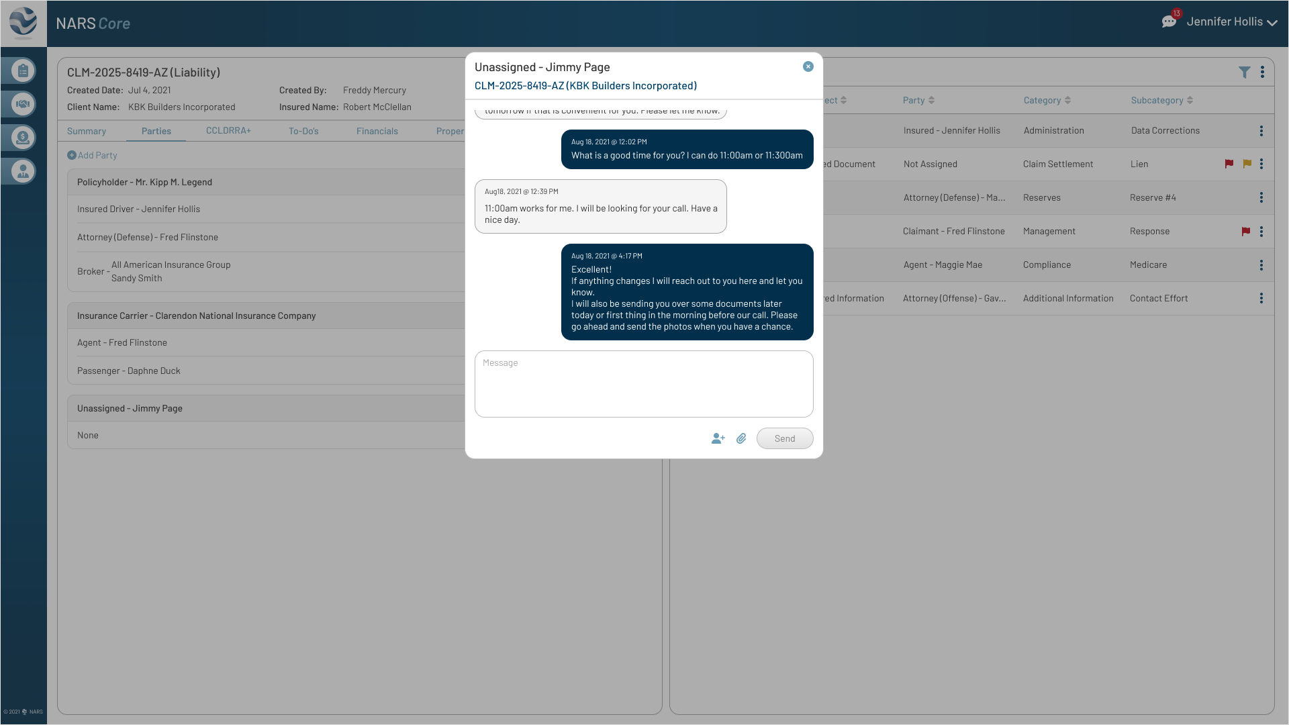Click inside the Message text field
This screenshot has width=1289, height=725.
point(643,384)
